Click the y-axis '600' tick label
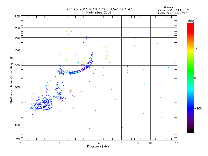 pyautogui.click(x=17, y=28)
